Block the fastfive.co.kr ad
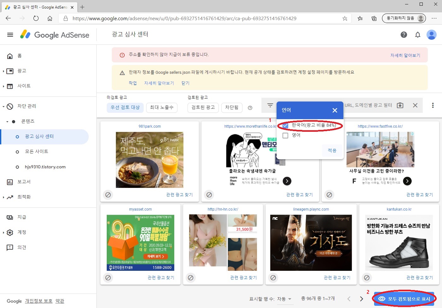The height and width of the screenshot is (308, 442). click(x=329, y=195)
